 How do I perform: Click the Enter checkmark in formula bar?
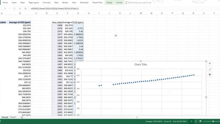20,9
